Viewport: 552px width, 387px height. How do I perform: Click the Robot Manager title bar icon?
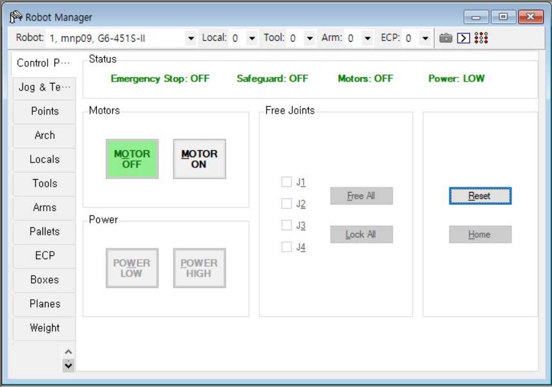[15, 17]
